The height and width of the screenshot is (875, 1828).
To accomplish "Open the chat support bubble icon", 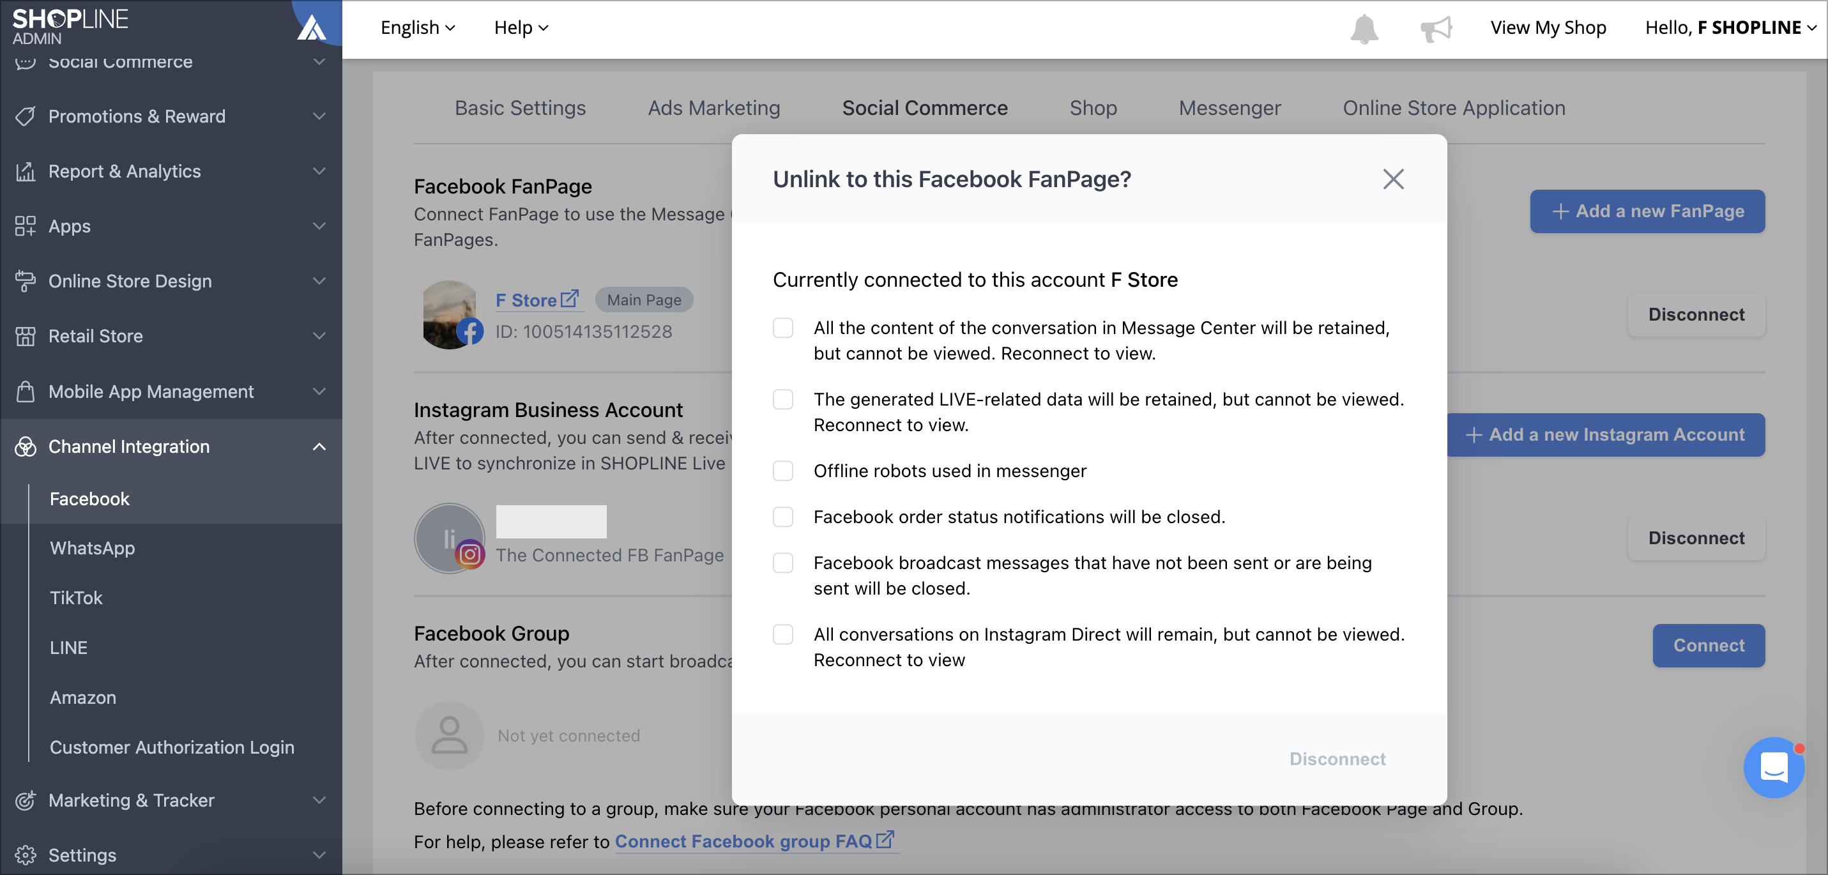I will tap(1773, 766).
